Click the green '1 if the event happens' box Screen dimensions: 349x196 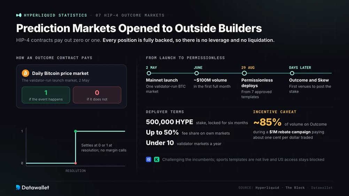[46, 95]
